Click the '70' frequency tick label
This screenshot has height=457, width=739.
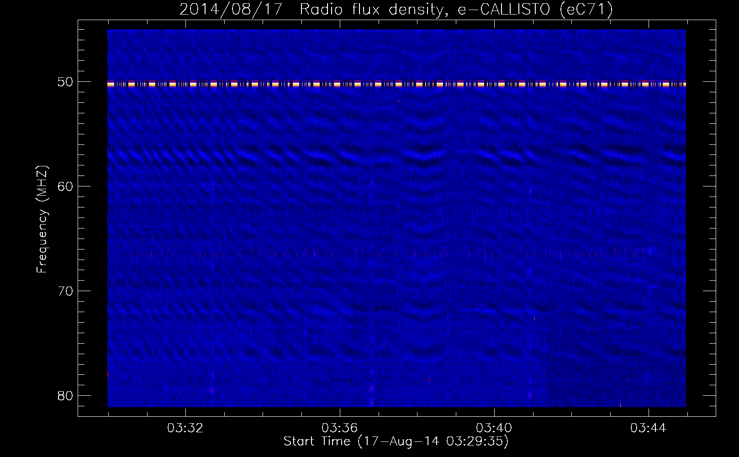click(65, 291)
